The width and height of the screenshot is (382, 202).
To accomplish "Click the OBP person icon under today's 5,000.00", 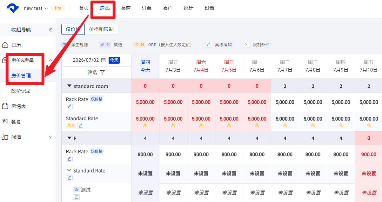I will click(145, 125).
